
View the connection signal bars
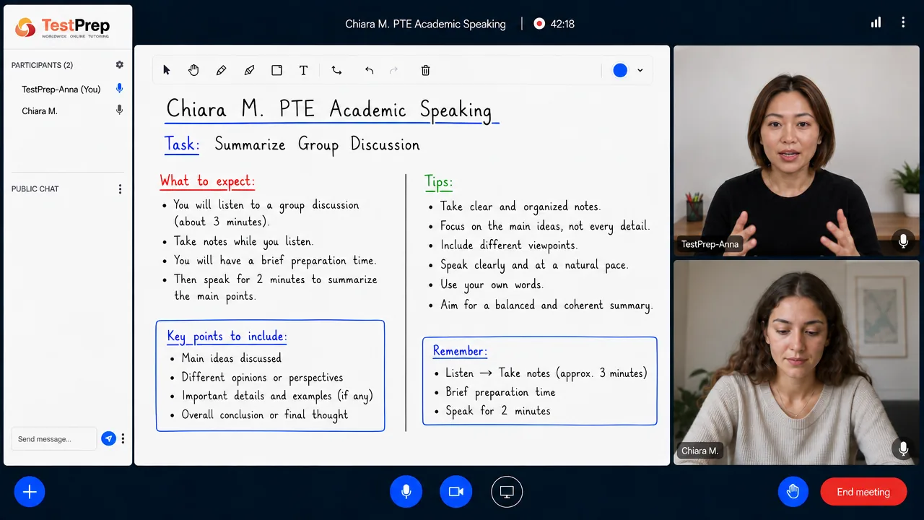(x=876, y=22)
